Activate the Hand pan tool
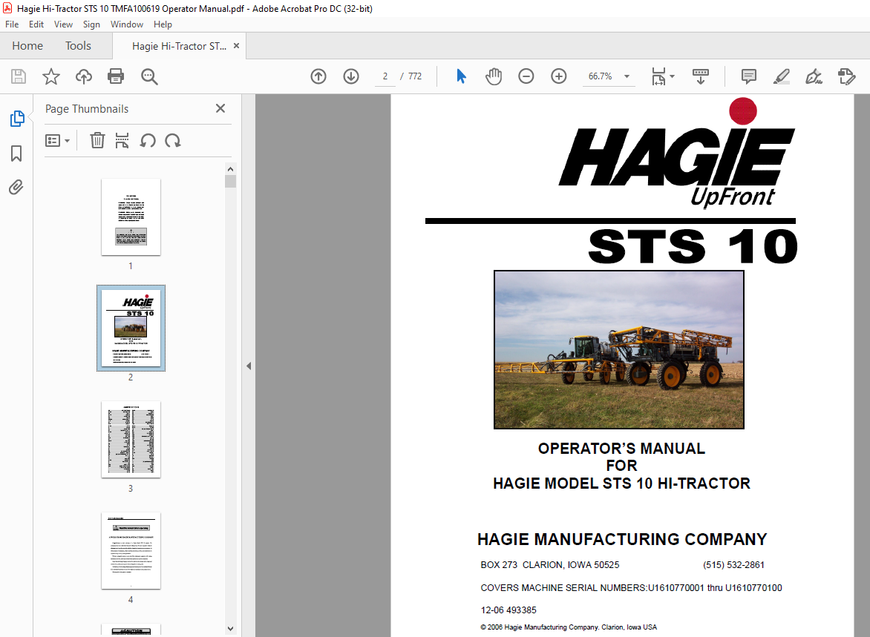This screenshot has height=637, width=870. tap(493, 76)
